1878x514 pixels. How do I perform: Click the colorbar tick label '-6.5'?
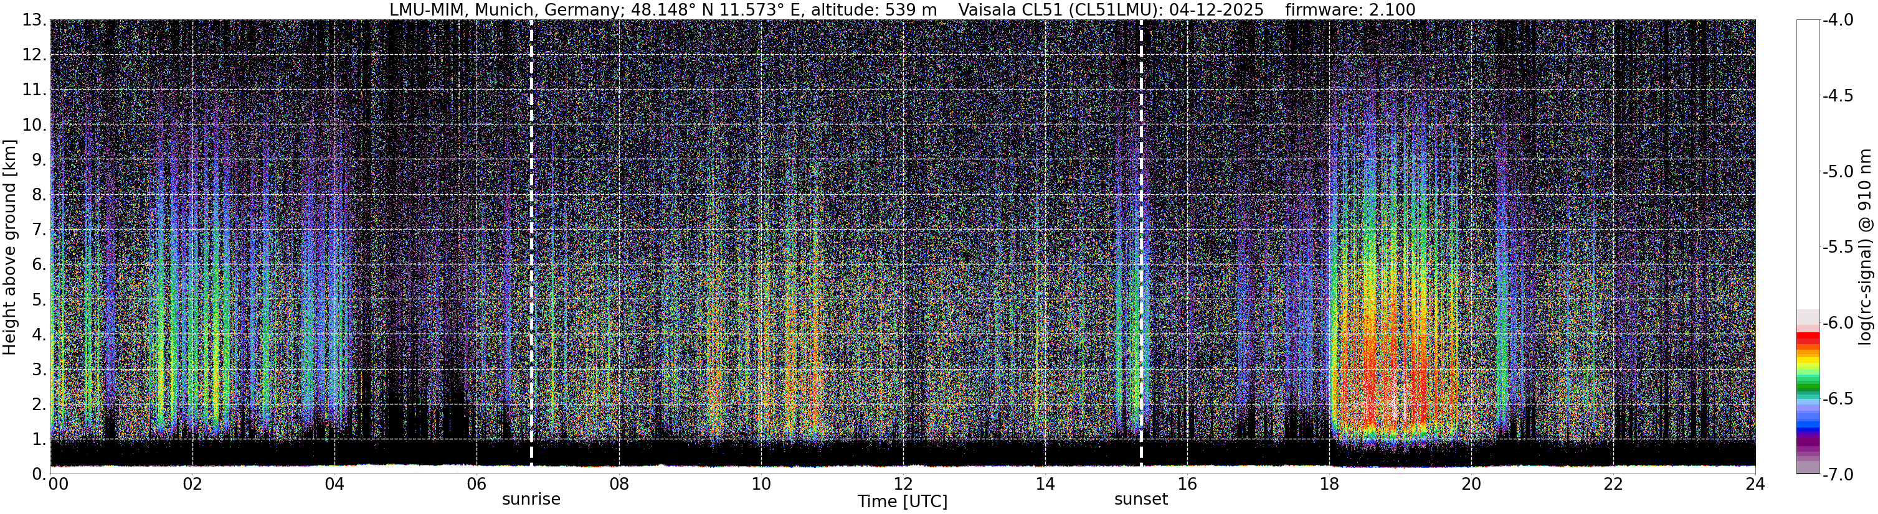1838,399
